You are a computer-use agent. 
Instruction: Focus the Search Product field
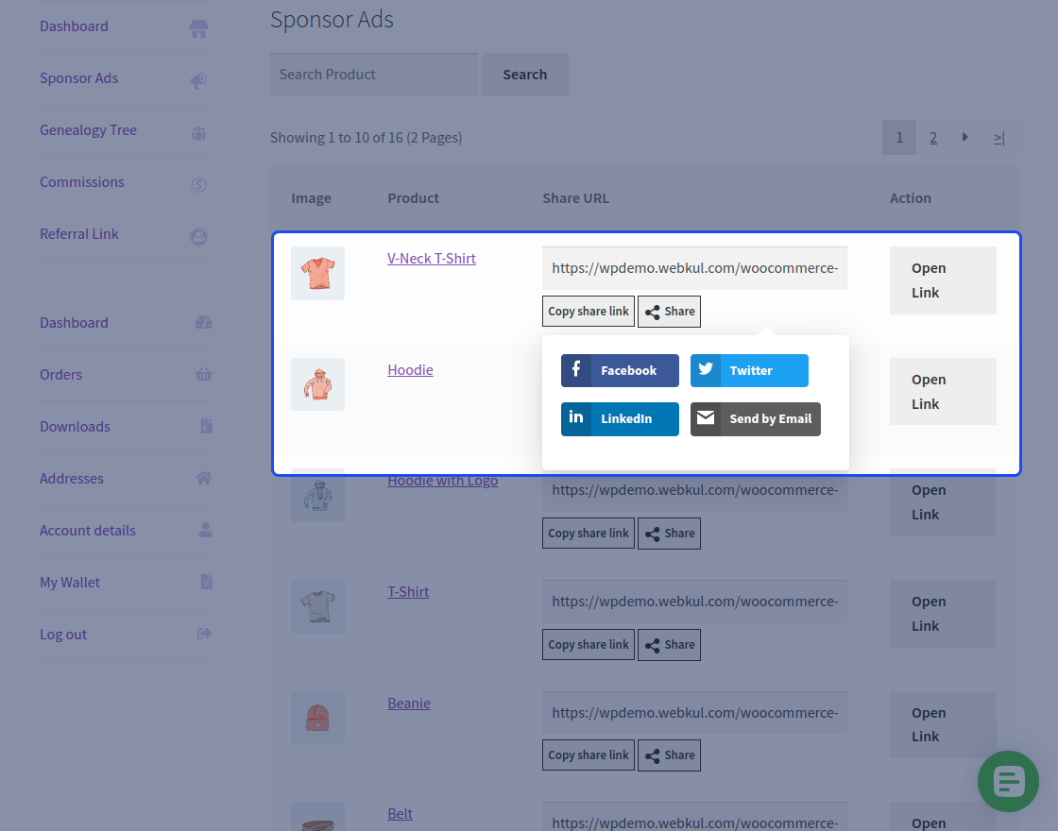(x=374, y=75)
